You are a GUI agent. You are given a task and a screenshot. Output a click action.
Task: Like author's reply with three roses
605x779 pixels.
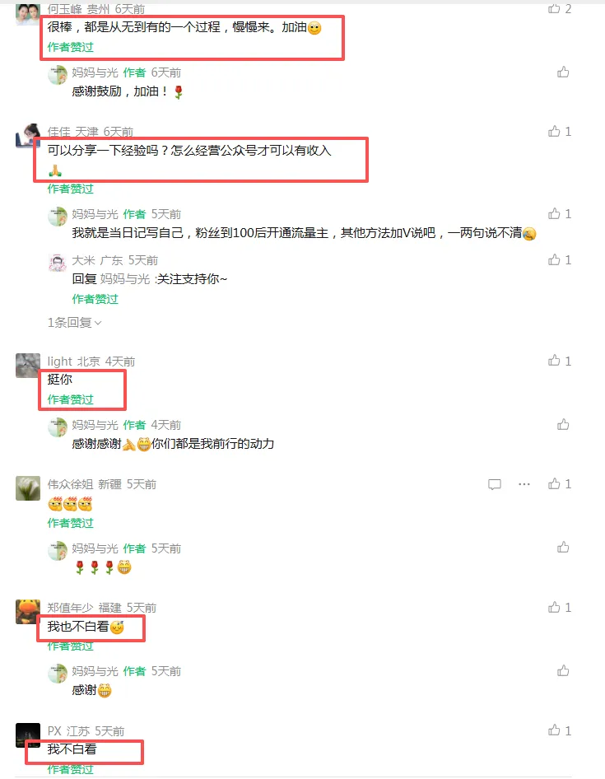(x=563, y=548)
